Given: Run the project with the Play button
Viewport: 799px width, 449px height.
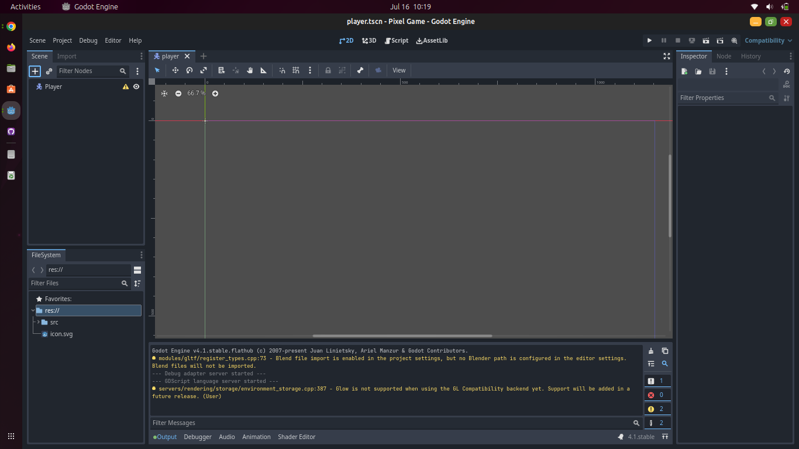Looking at the screenshot, I should coord(649,40).
